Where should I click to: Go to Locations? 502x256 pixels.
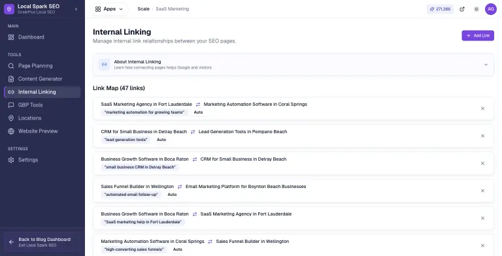42,118
